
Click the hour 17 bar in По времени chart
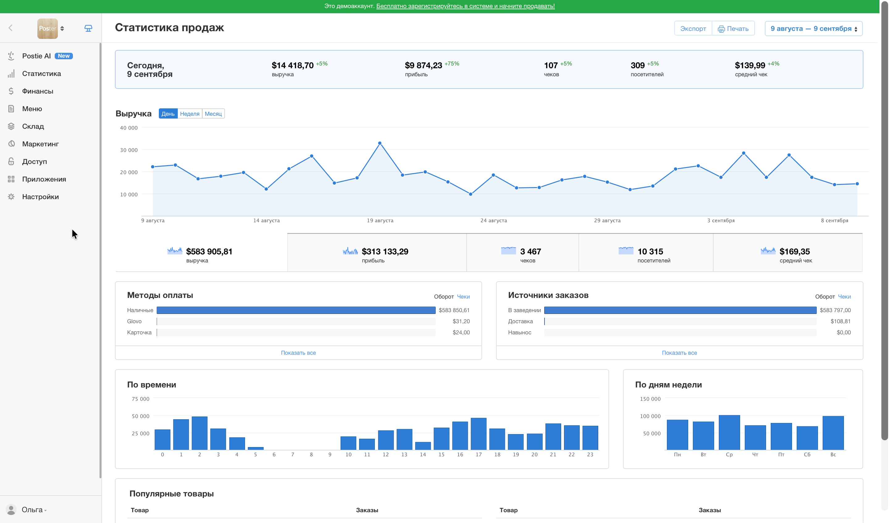[x=478, y=434]
